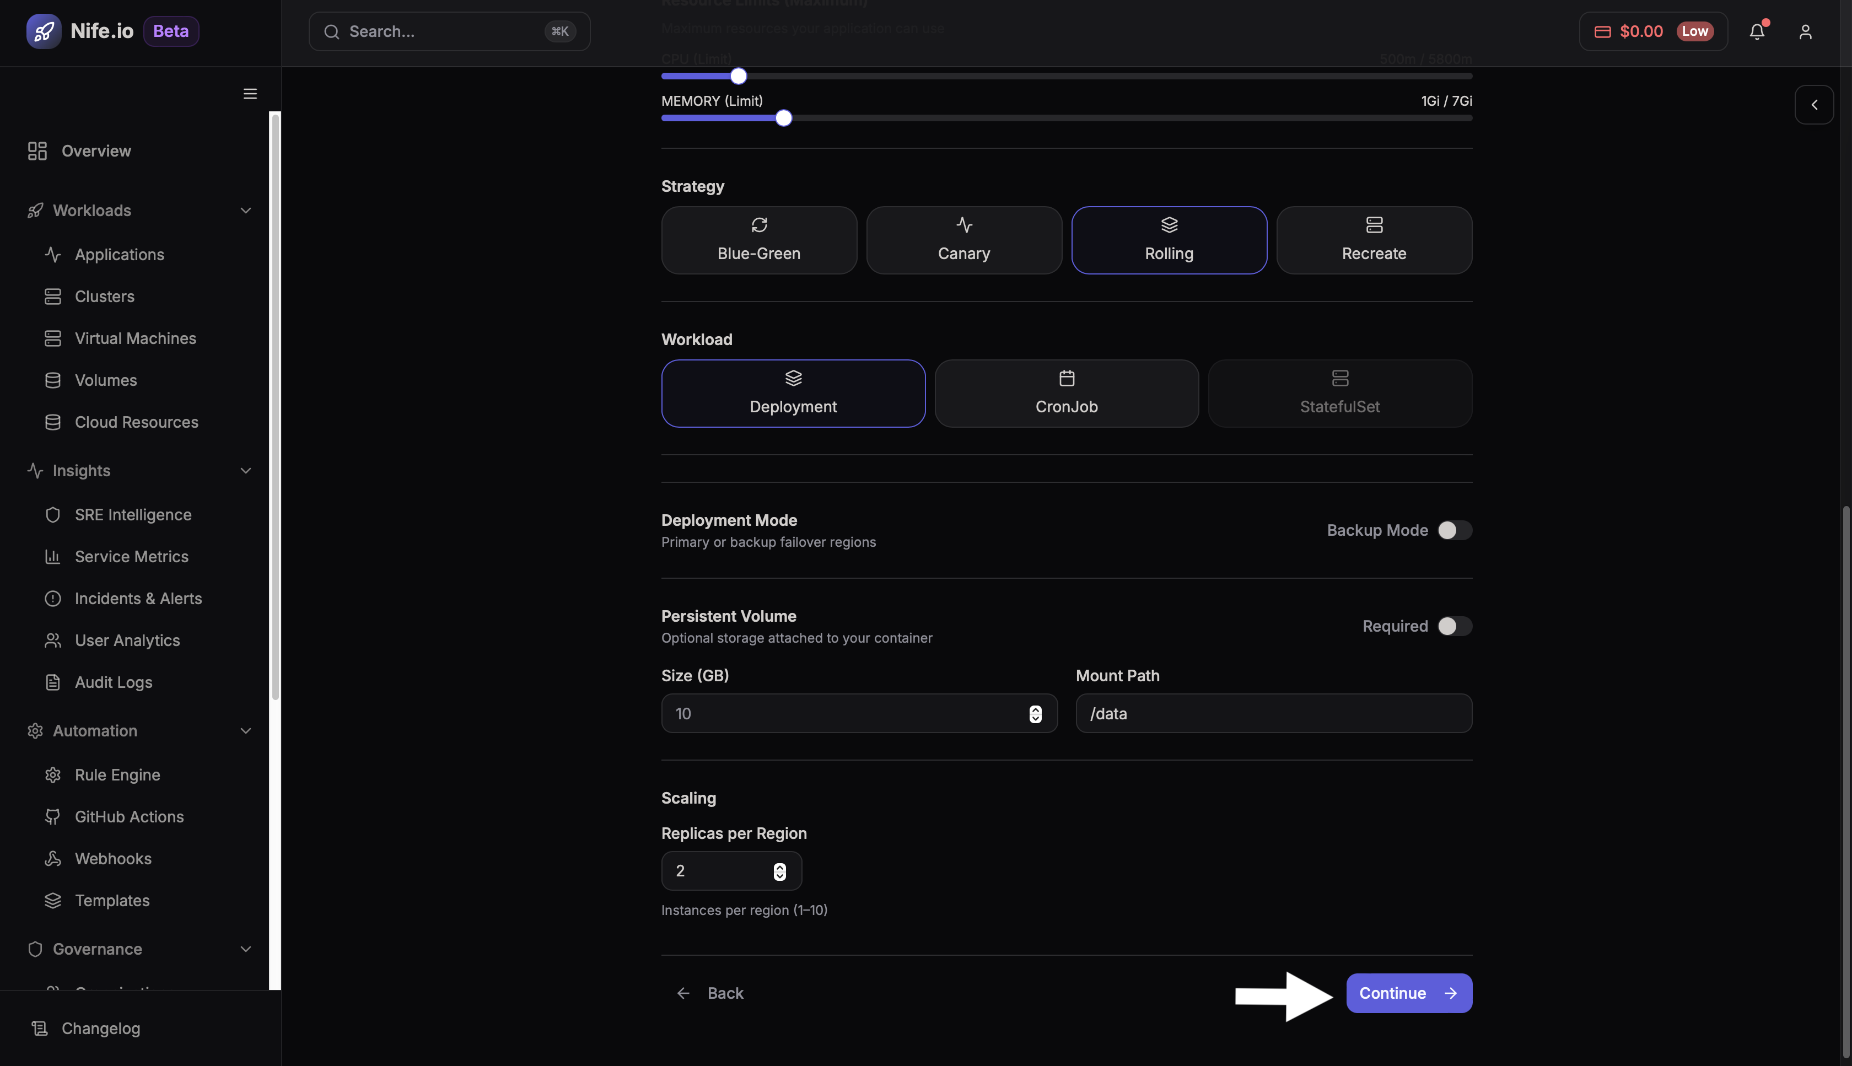Select Blue-Green deployment strategy

(x=758, y=240)
